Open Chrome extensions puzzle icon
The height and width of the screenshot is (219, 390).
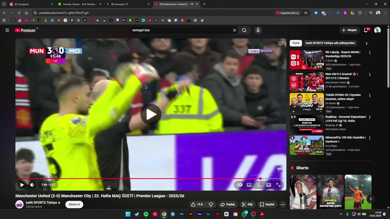(x=360, y=13)
